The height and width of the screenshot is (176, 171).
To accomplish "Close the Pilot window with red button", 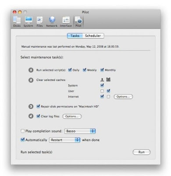I will click(x=14, y=12).
